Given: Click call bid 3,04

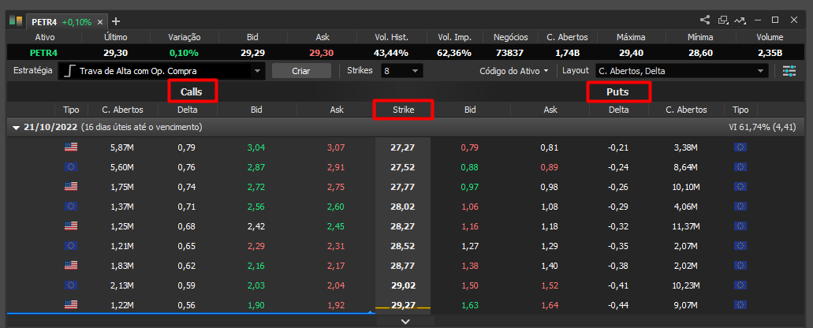Looking at the screenshot, I should click(256, 147).
